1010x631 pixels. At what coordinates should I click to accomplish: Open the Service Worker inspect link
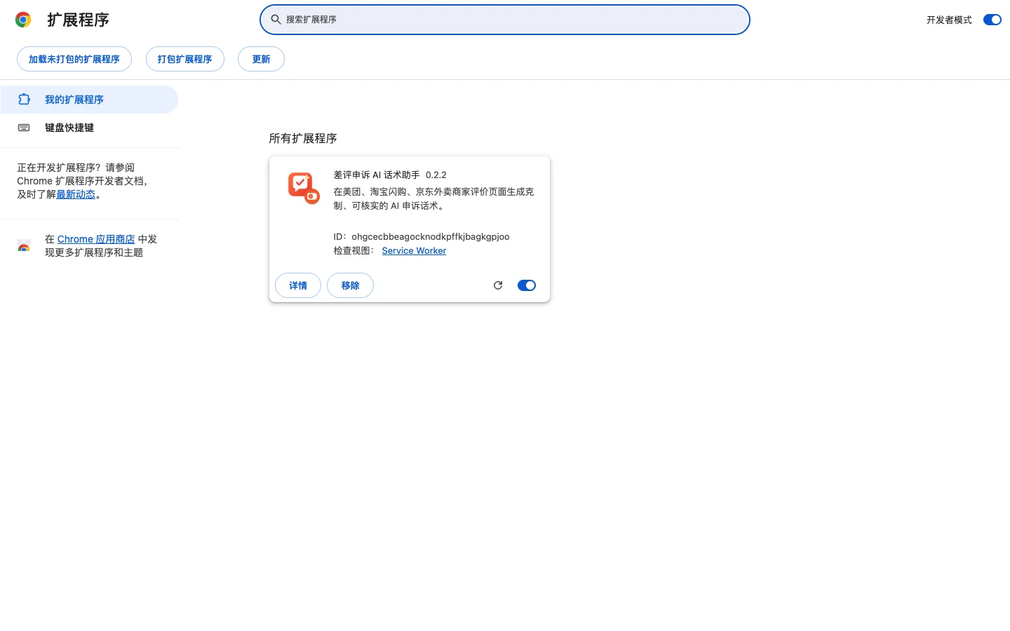point(414,250)
